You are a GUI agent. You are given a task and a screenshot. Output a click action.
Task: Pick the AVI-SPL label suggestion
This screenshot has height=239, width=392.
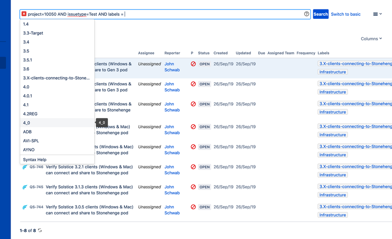click(31, 141)
